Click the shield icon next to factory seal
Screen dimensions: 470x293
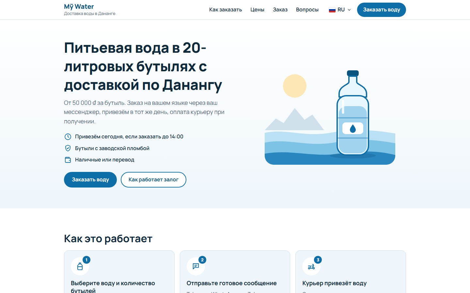click(x=68, y=148)
